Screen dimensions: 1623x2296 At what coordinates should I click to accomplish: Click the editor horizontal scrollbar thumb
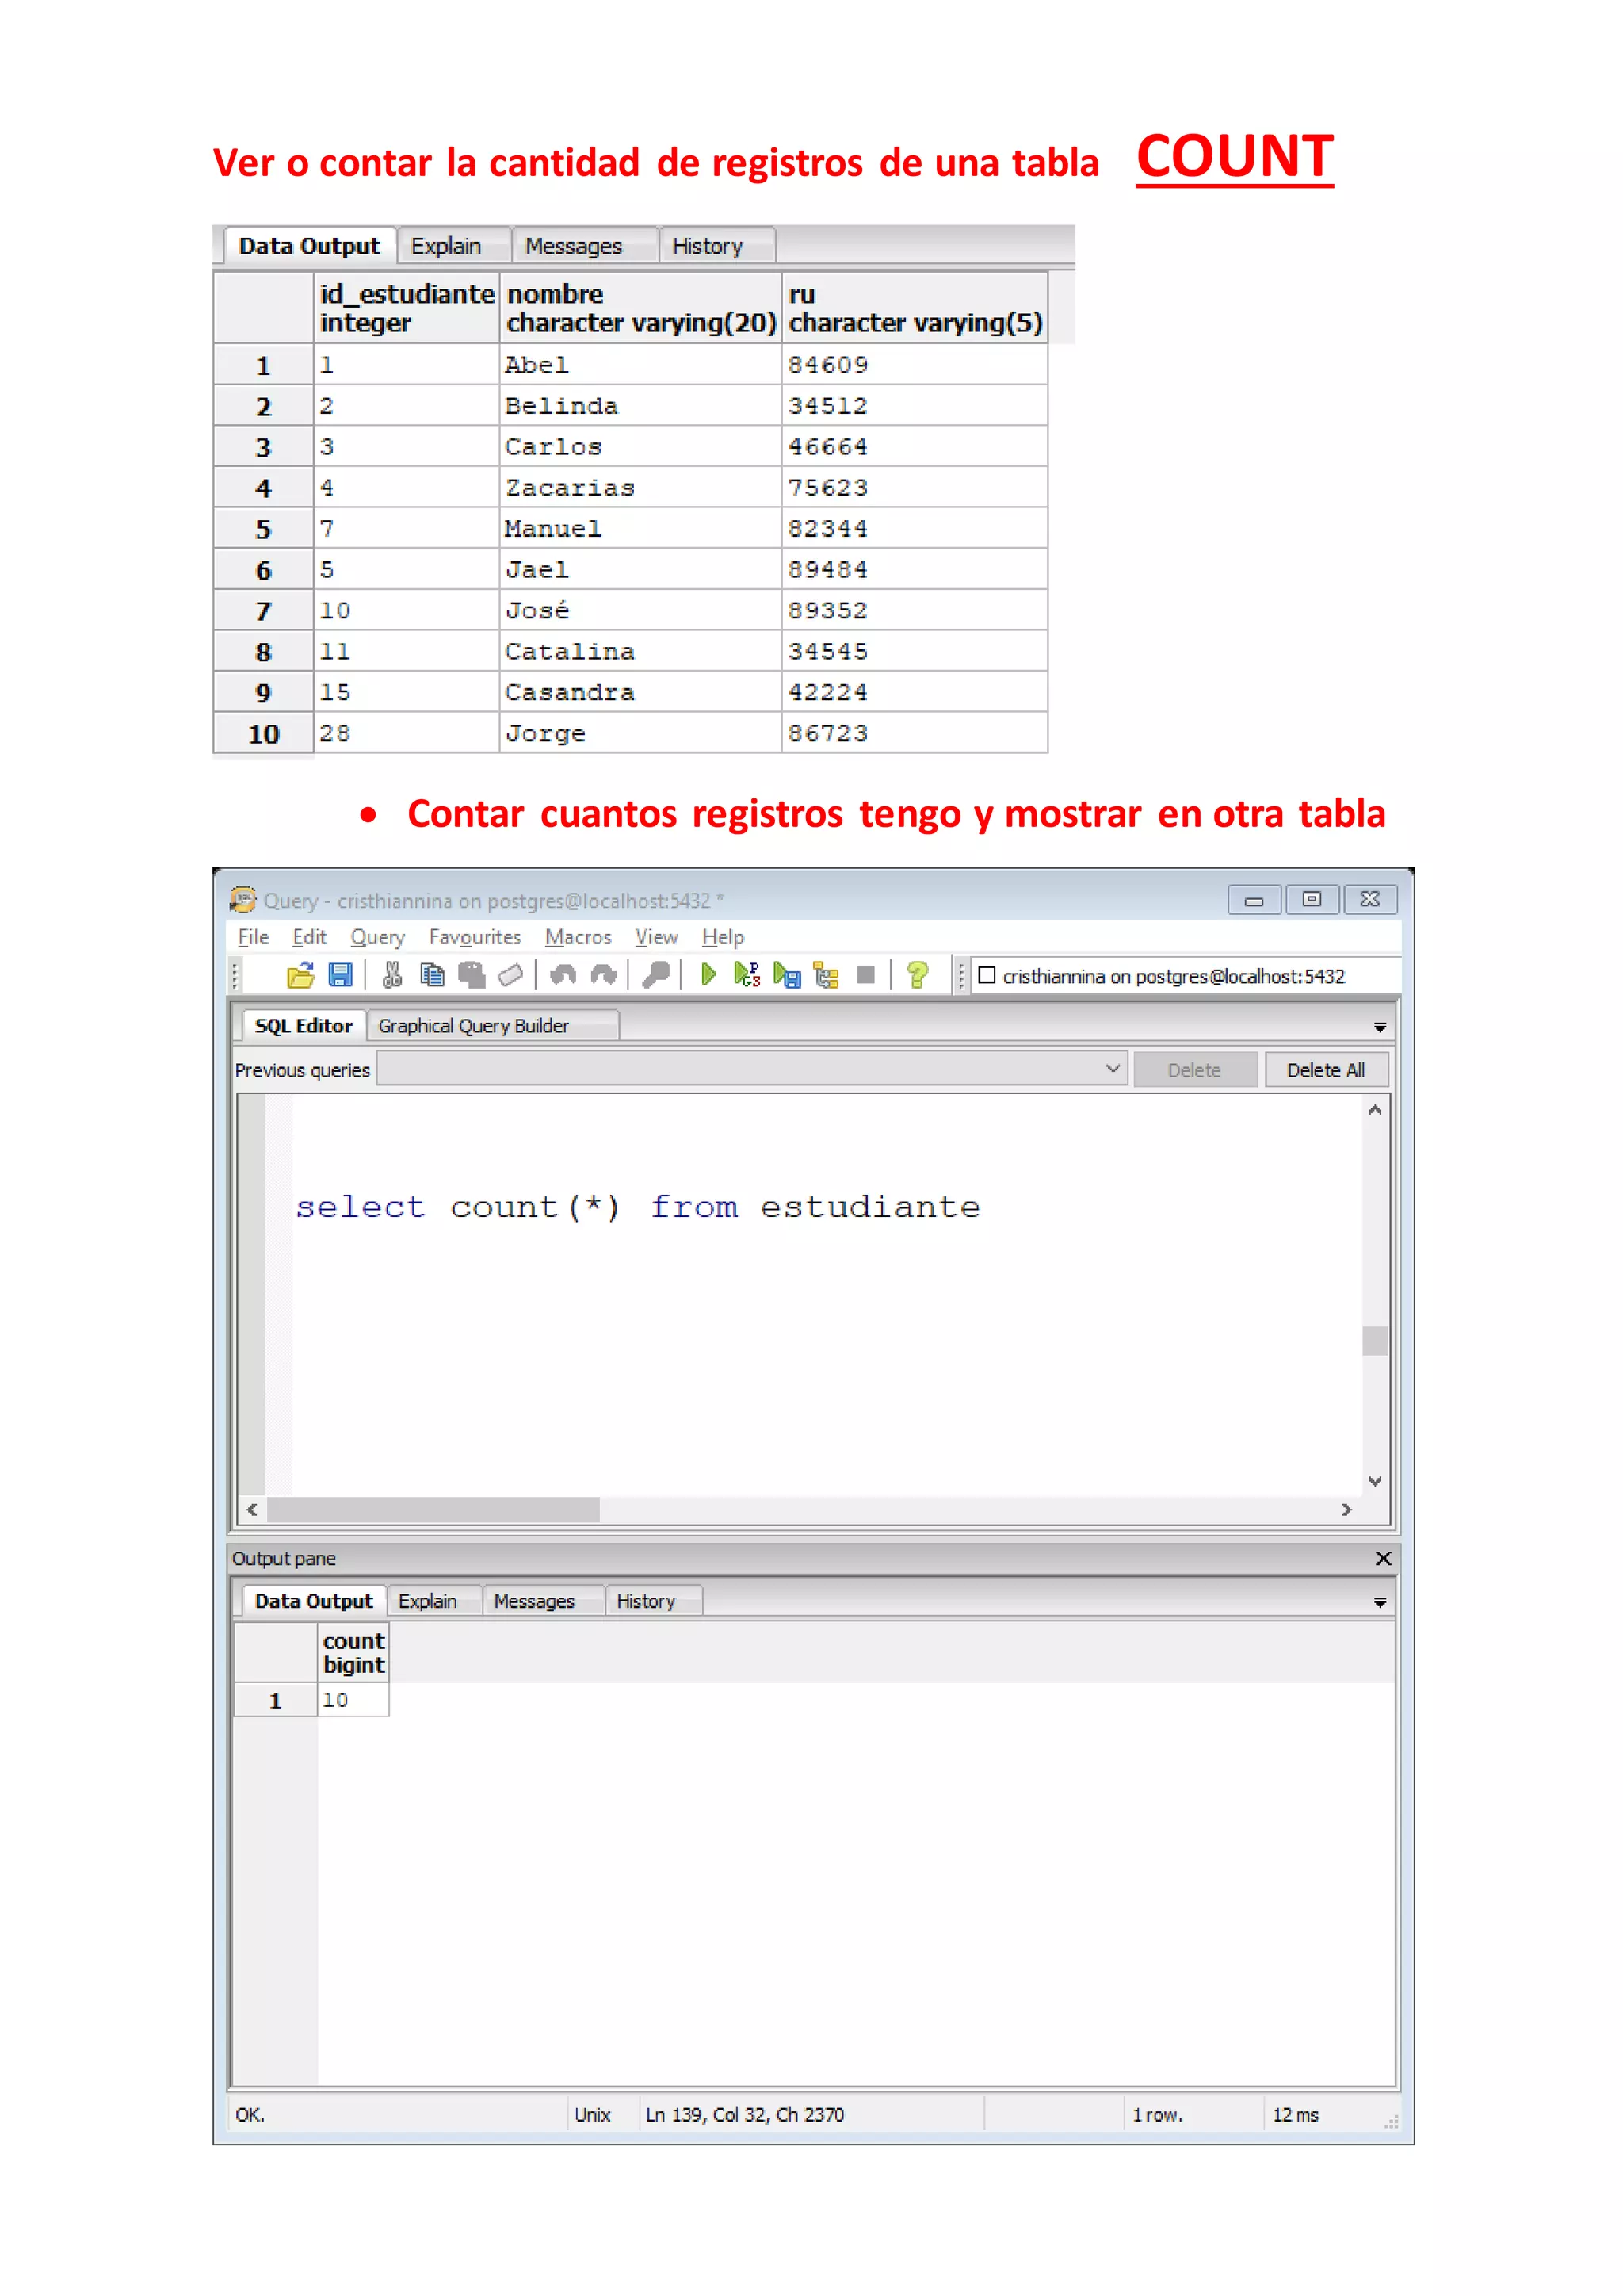pyautogui.click(x=433, y=1509)
